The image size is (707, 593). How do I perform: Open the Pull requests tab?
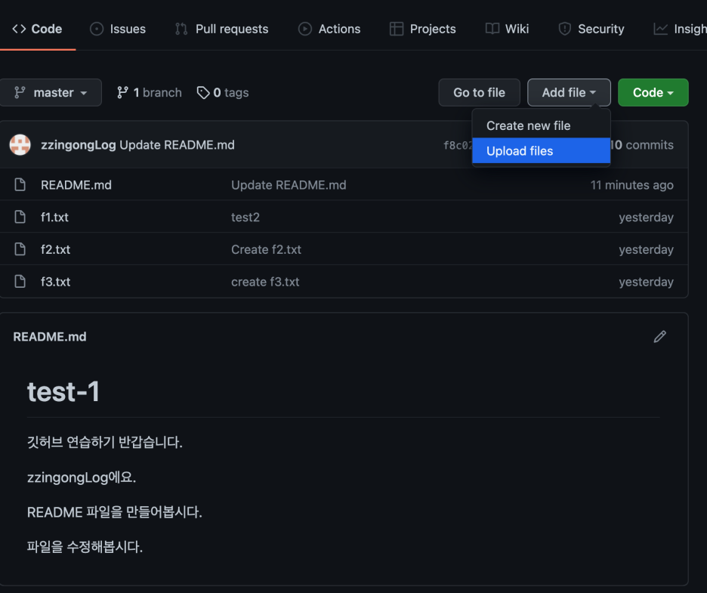[x=221, y=29]
